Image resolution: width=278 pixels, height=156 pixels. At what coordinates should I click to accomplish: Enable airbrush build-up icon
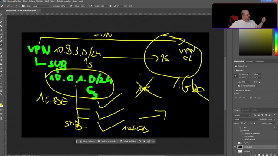coord(90,6)
